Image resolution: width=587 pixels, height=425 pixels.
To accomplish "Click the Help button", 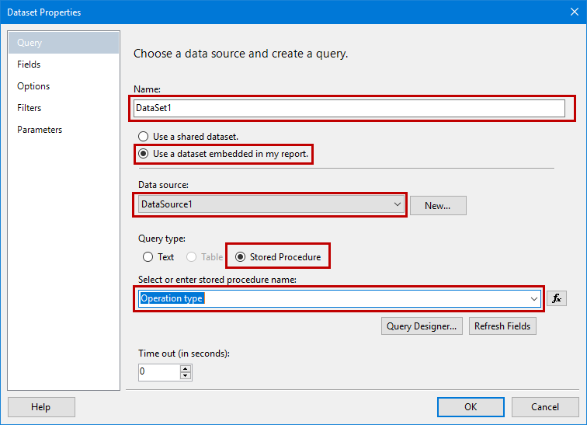I will [x=40, y=407].
